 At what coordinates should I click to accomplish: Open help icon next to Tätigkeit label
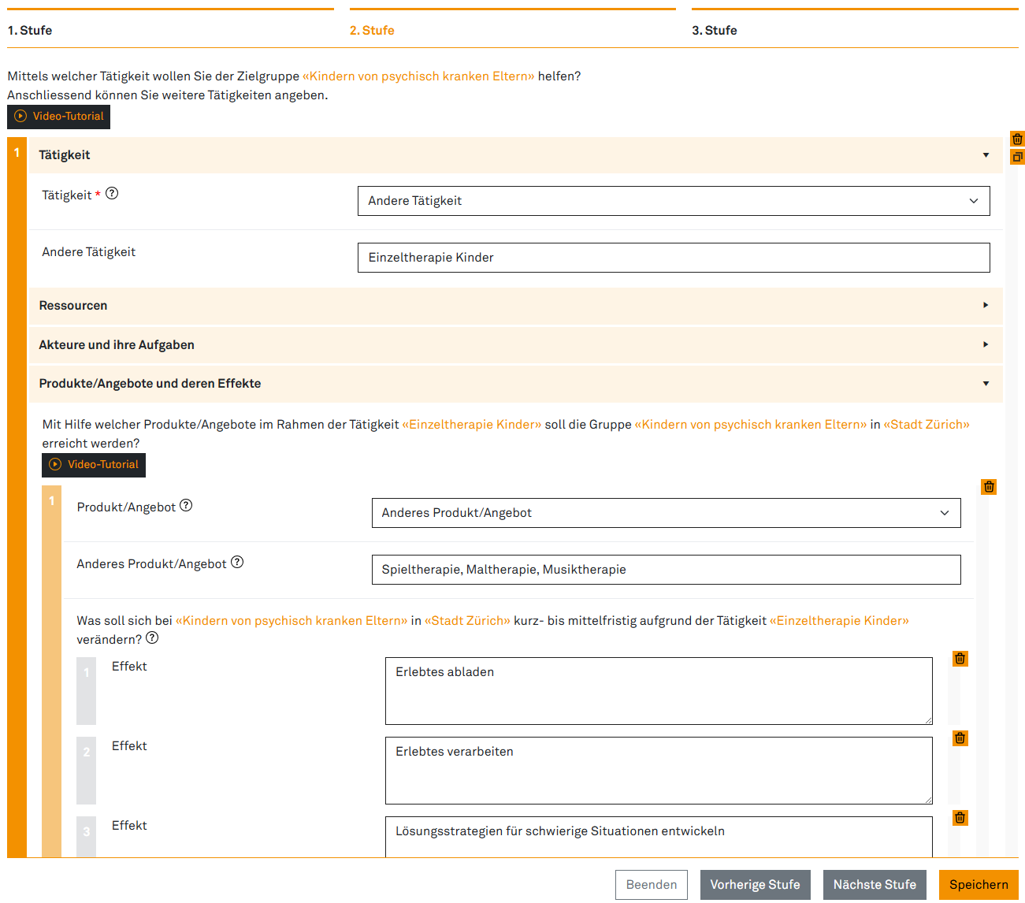[112, 194]
